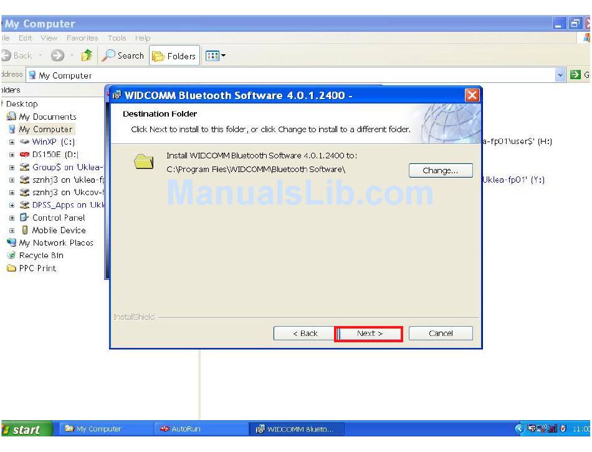Select Control Panel label in tree

tap(59, 218)
